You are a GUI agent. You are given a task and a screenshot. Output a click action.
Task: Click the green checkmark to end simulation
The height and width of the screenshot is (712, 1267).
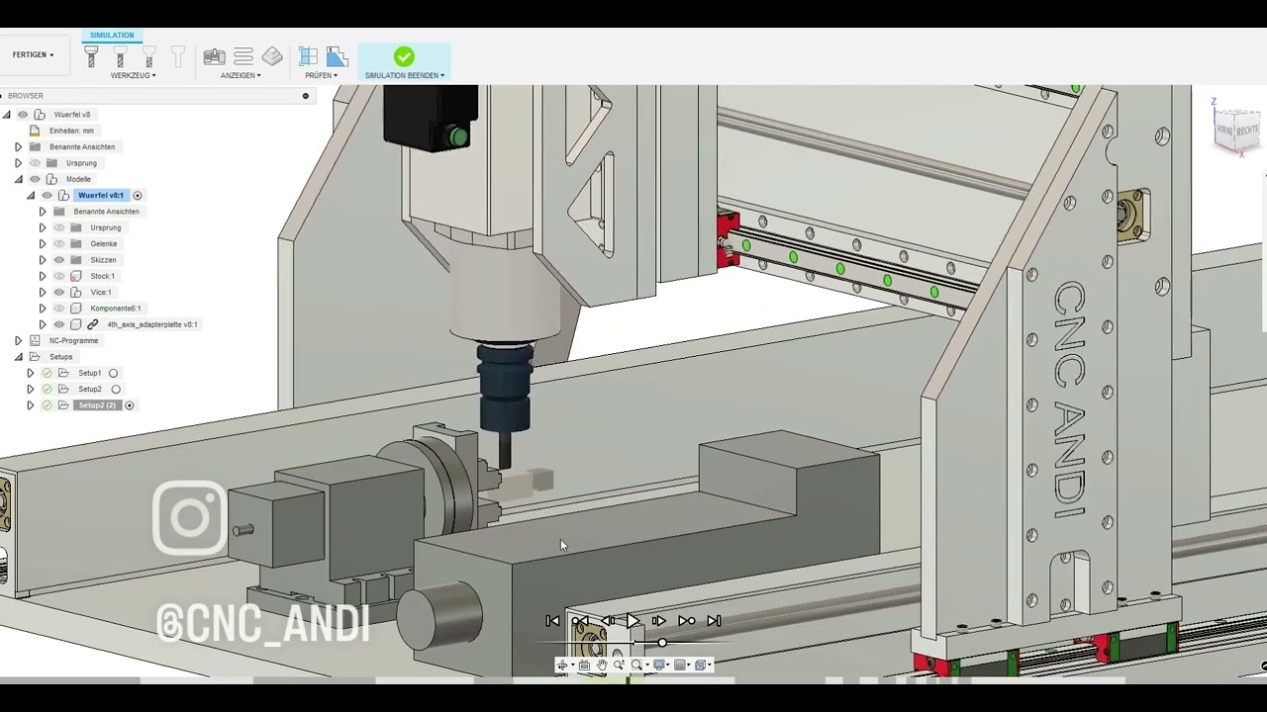pos(404,57)
